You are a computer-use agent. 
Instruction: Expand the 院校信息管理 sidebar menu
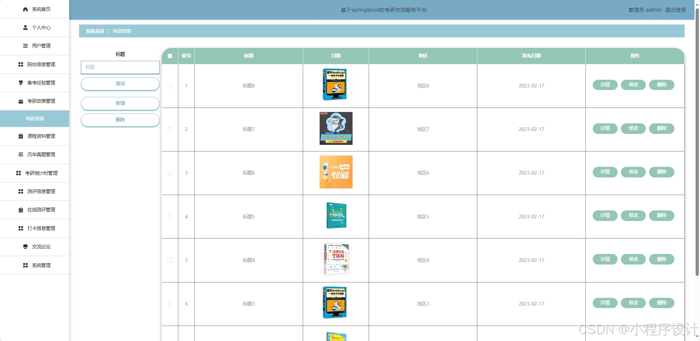(34, 64)
